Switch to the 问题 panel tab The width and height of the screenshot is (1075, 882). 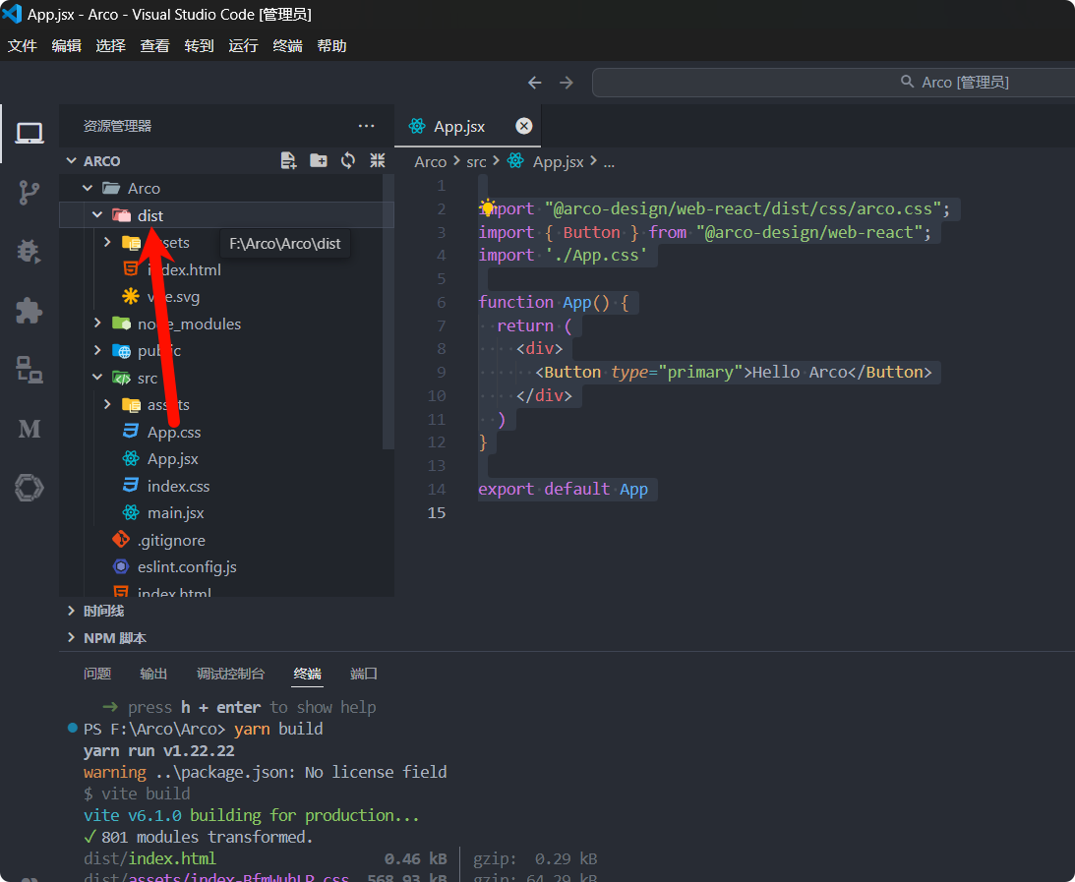click(97, 674)
